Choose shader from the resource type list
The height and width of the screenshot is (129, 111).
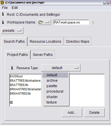point(52,97)
